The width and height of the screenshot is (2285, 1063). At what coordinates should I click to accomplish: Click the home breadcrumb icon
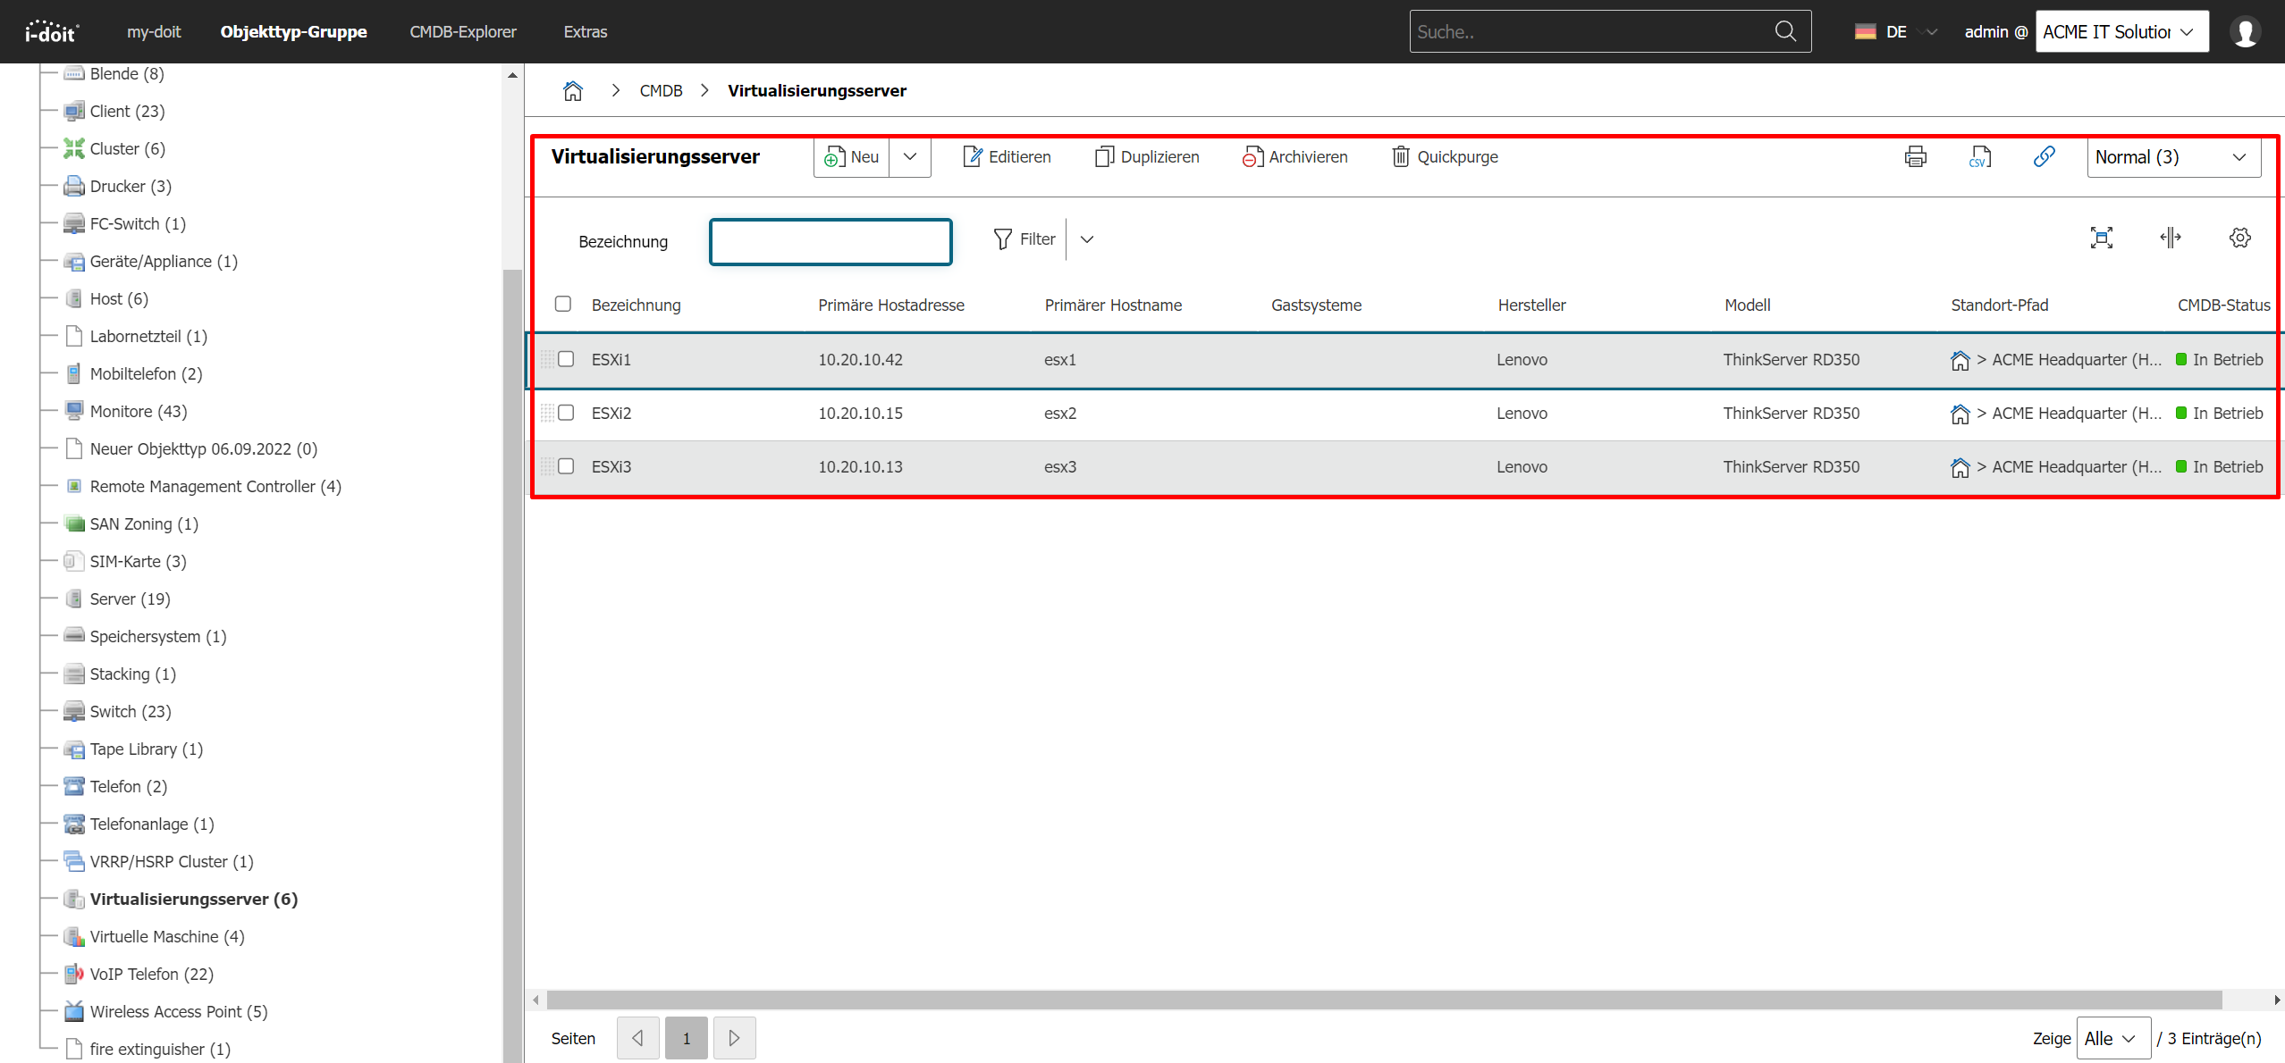click(573, 90)
